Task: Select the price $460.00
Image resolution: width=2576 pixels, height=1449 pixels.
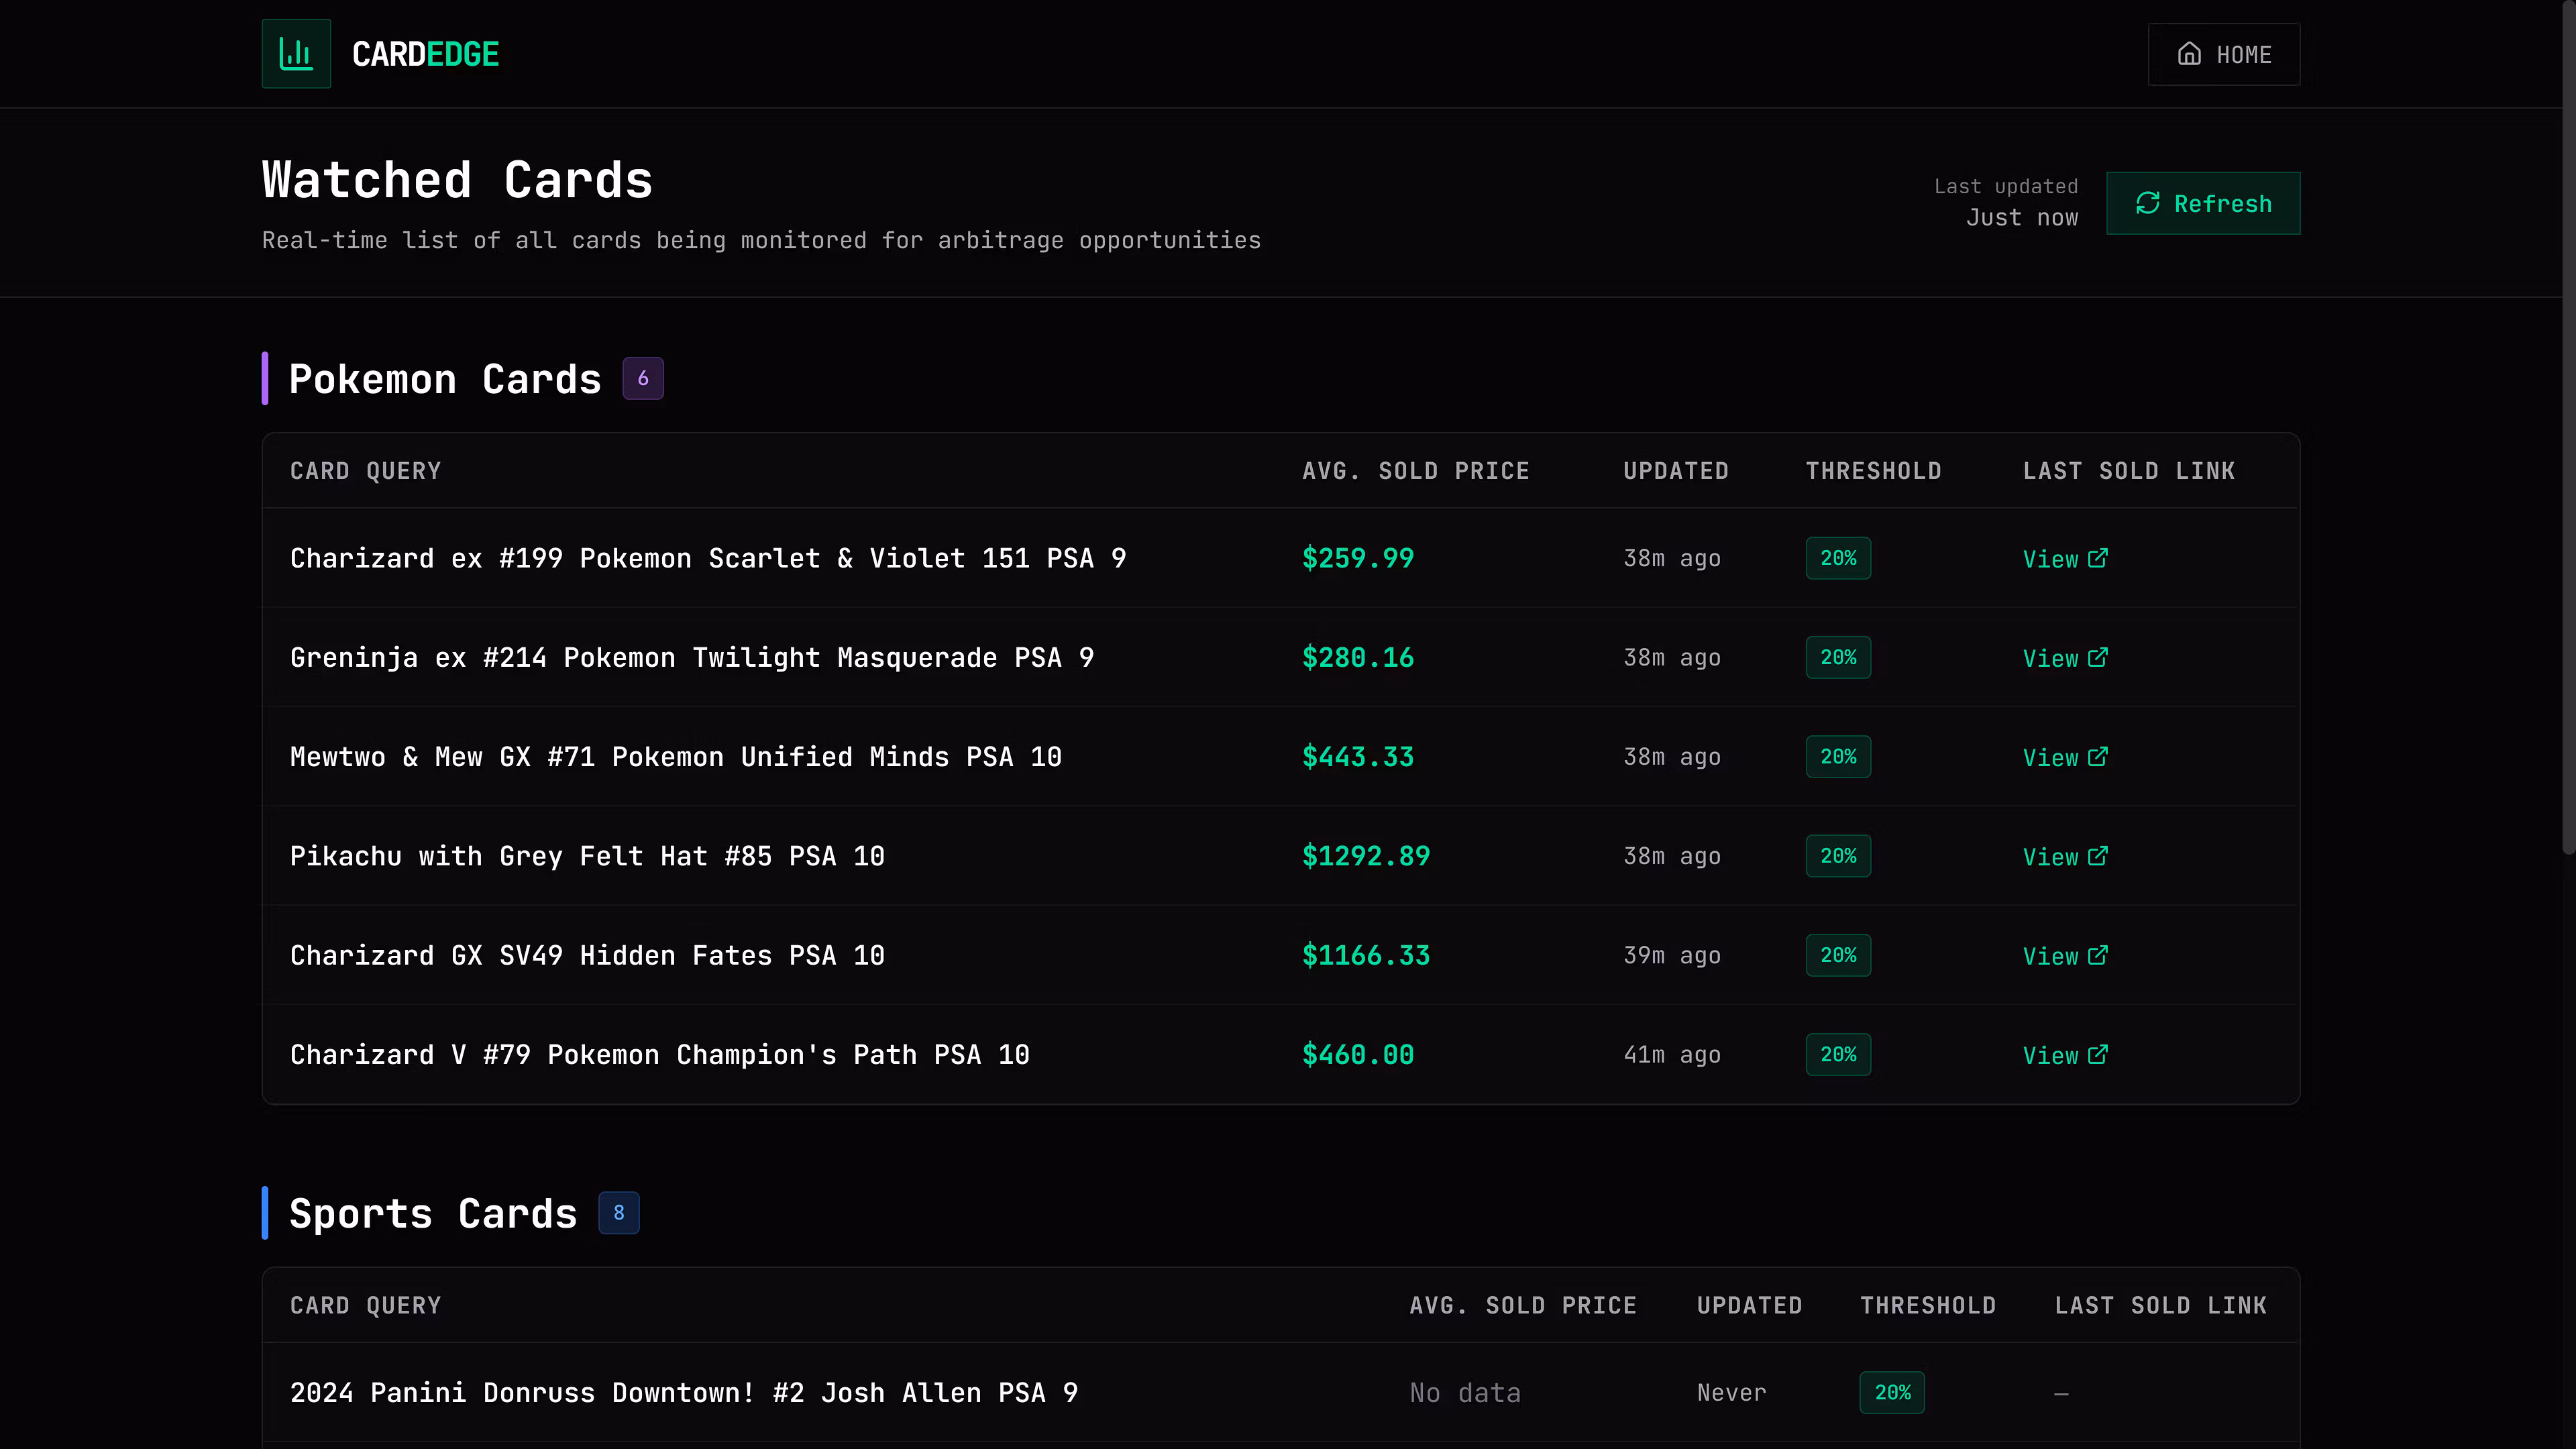Action: (1358, 1054)
